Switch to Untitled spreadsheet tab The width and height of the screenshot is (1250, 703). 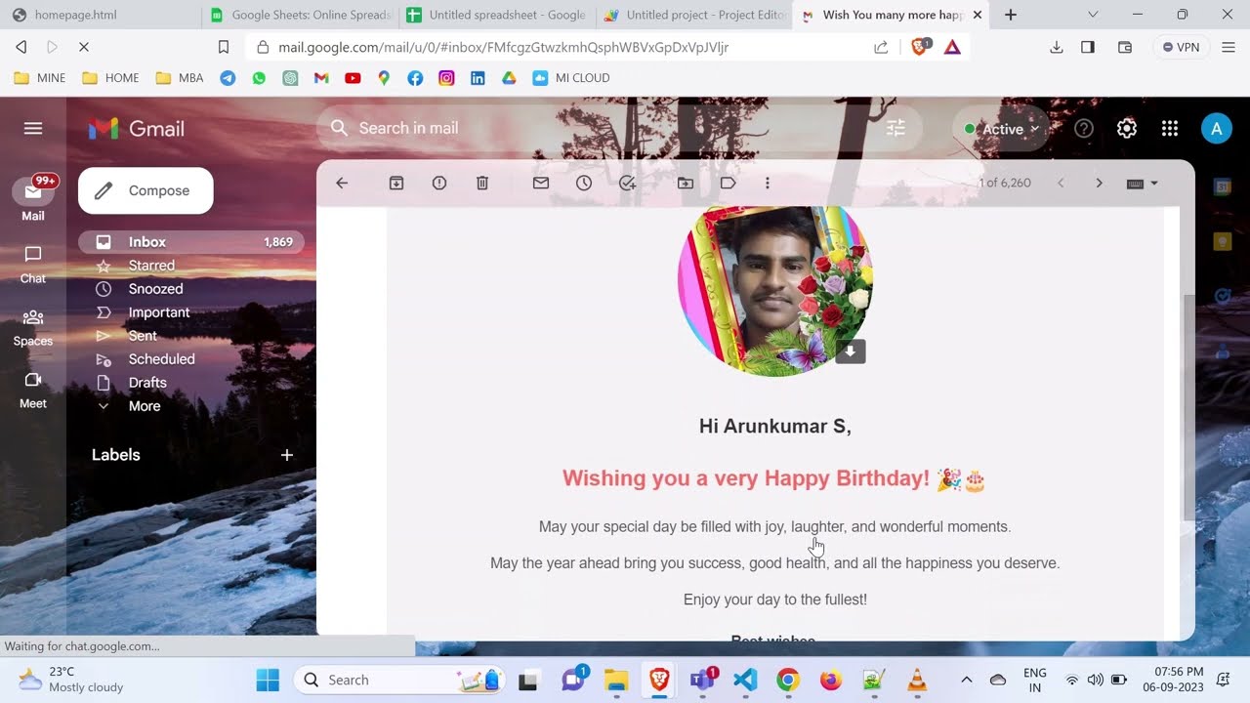pos(497,15)
